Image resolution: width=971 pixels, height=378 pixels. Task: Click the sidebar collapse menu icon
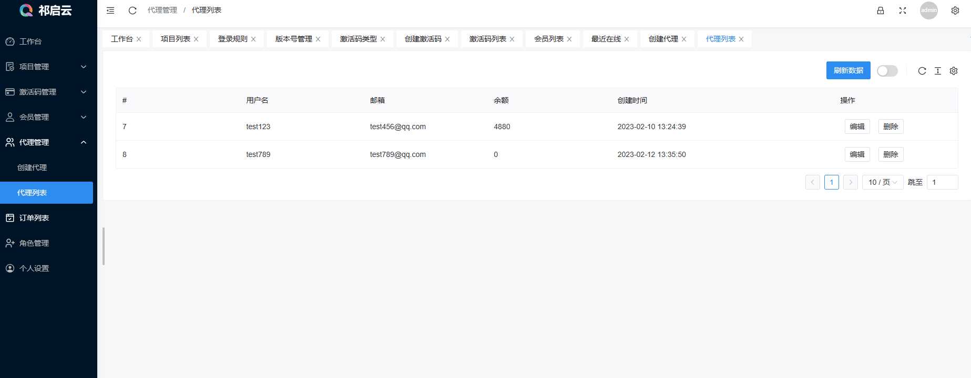[x=110, y=10]
